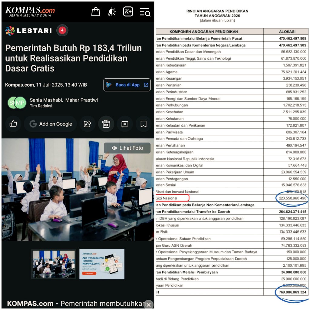The image size is (310, 310).
Task: Open the red LESTARI notification badge showing 4
Action: [62, 30]
